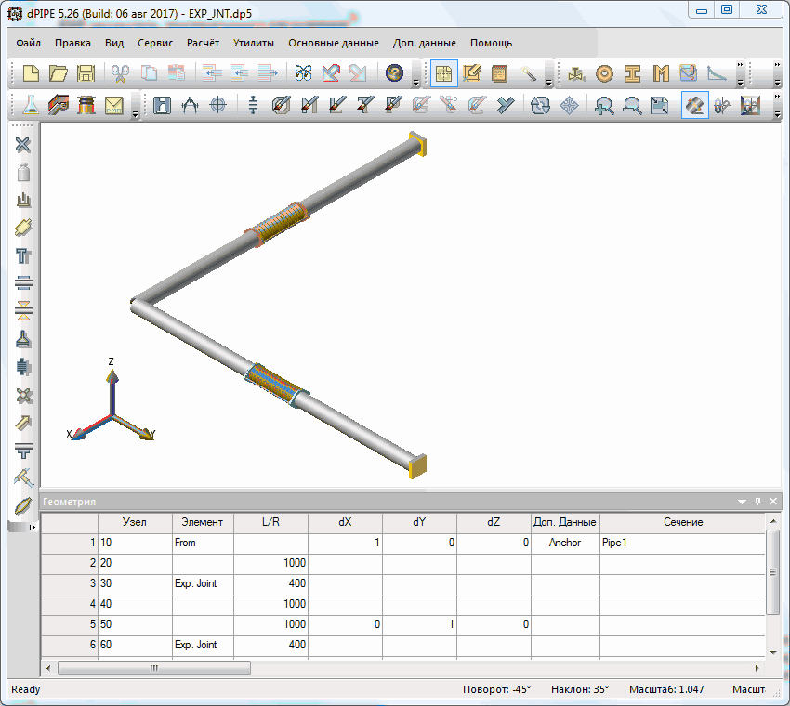Click the I-beam section icon
Screen dimensions: 790x706
point(633,73)
